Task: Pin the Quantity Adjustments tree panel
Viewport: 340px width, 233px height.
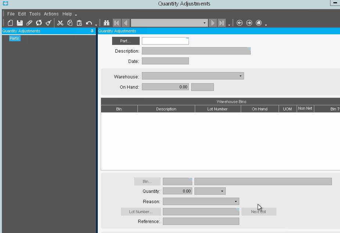Action: point(92,31)
